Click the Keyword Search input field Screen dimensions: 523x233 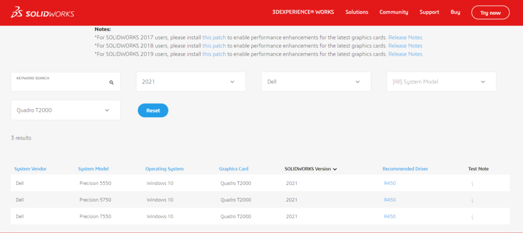pos(66,82)
